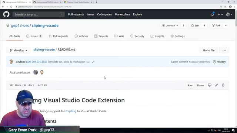Go back with browser back arrow

click(x=3, y=7)
